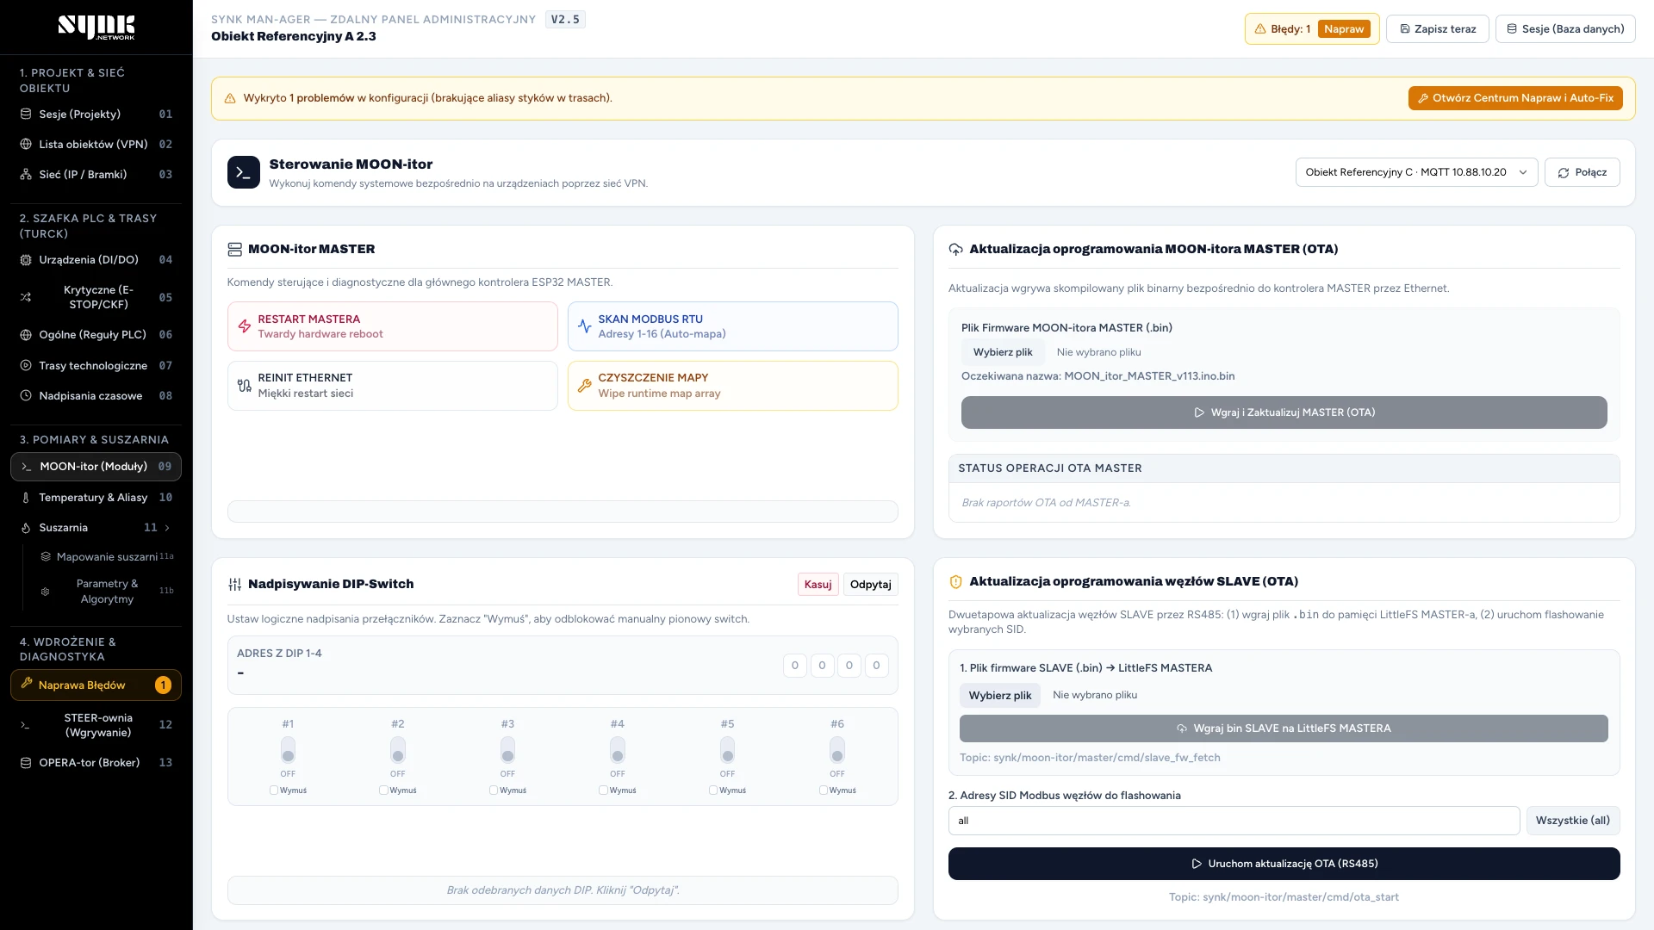
Task: Open Trasy technologiczne menu item
Action: point(96,366)
